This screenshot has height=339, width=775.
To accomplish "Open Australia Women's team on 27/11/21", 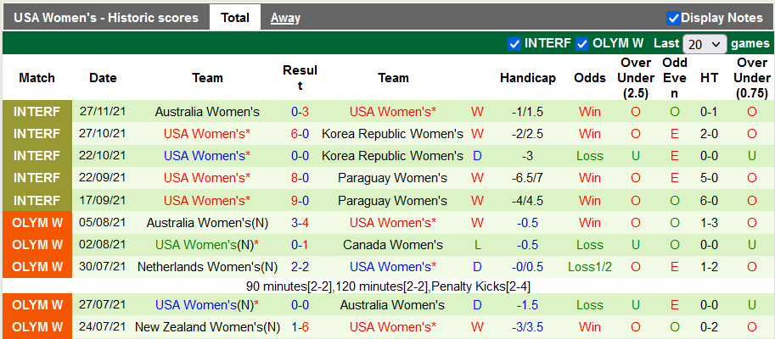I will click(207, 112).
